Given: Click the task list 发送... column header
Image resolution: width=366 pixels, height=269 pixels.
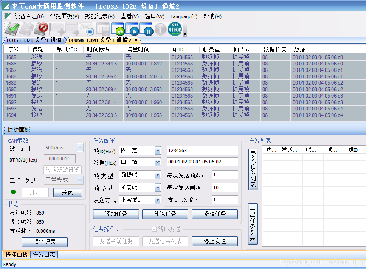Looking at the screenshot, I should [x=290, y=150].
